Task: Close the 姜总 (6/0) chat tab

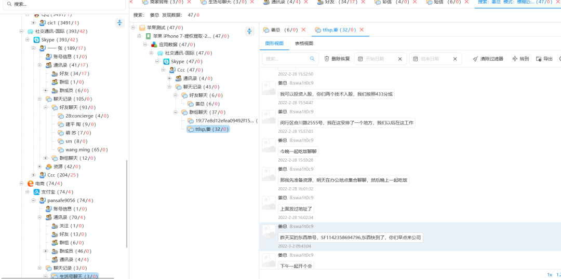Action: (303, 30)
